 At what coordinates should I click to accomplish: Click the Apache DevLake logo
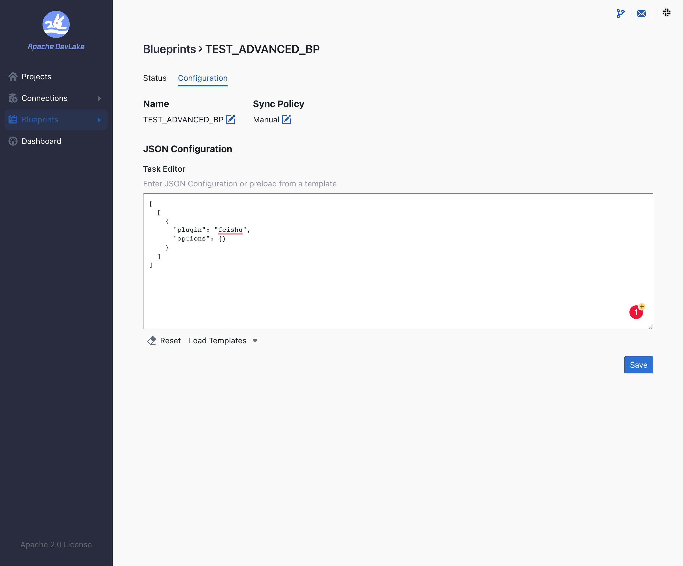[56, 24]
